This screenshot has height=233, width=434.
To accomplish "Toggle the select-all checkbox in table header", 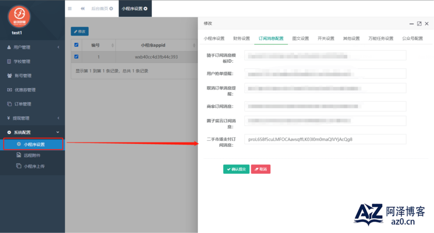I will click(x=76, y=45).
